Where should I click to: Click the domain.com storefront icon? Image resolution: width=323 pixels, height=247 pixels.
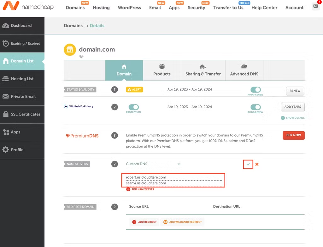pyautogui.click(x=70, y=50)
